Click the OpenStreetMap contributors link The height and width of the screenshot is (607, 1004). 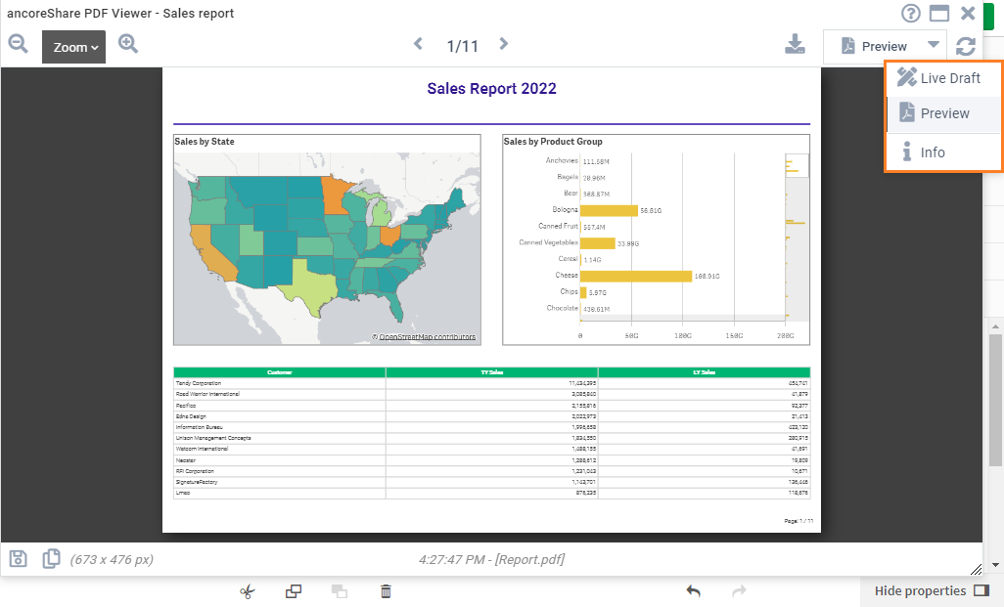(427, 337)
